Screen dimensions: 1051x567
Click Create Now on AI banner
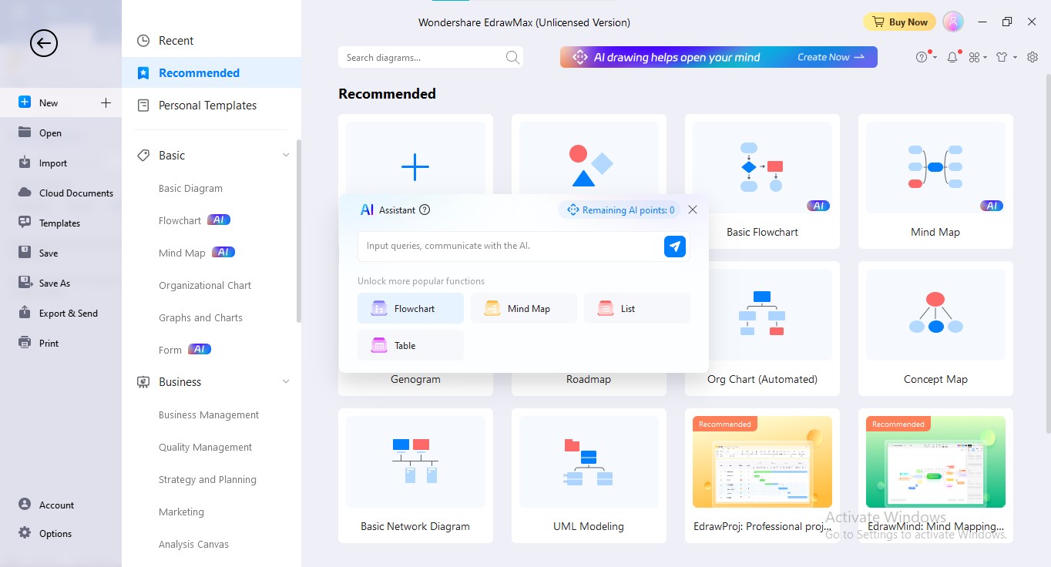pyautogui.click(x=831, y=57)
